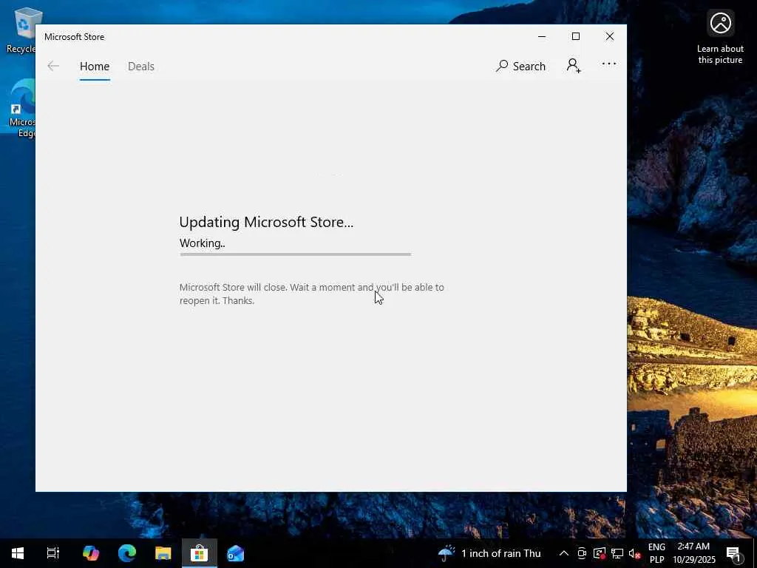Image resolution: width=757 pixels, height=568 pixels.
Task: Click the update progress bar
Action: coord(295,254)
